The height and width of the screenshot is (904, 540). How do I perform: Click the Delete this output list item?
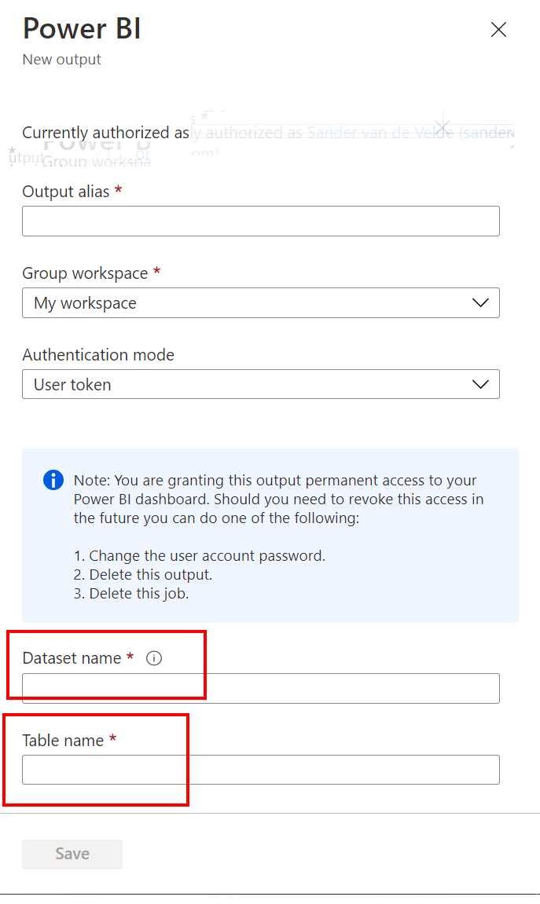(143, 575)
